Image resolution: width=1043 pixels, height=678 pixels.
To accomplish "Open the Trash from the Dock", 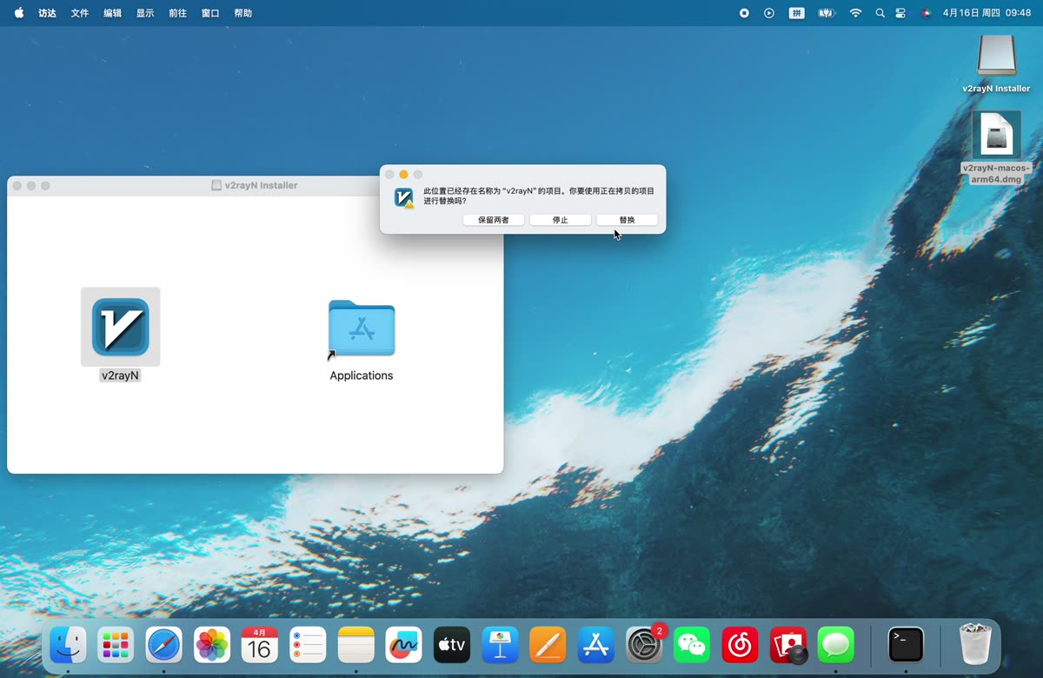I will [975, 645].
